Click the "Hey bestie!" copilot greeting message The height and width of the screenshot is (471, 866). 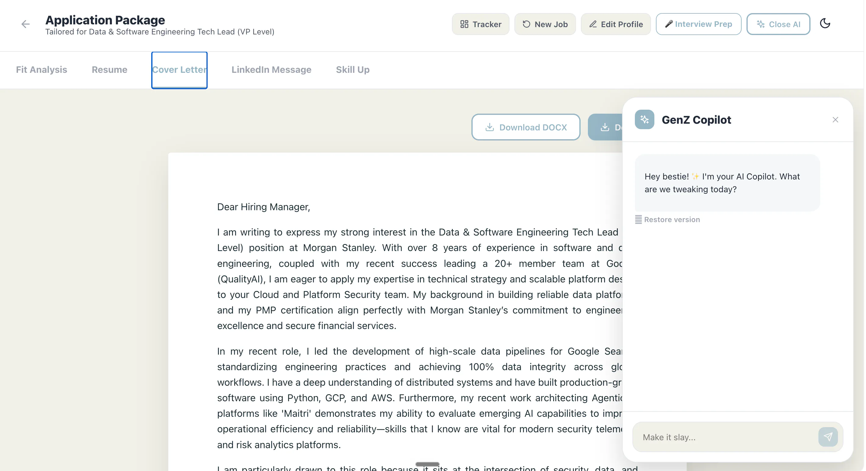tap(727, 183)
